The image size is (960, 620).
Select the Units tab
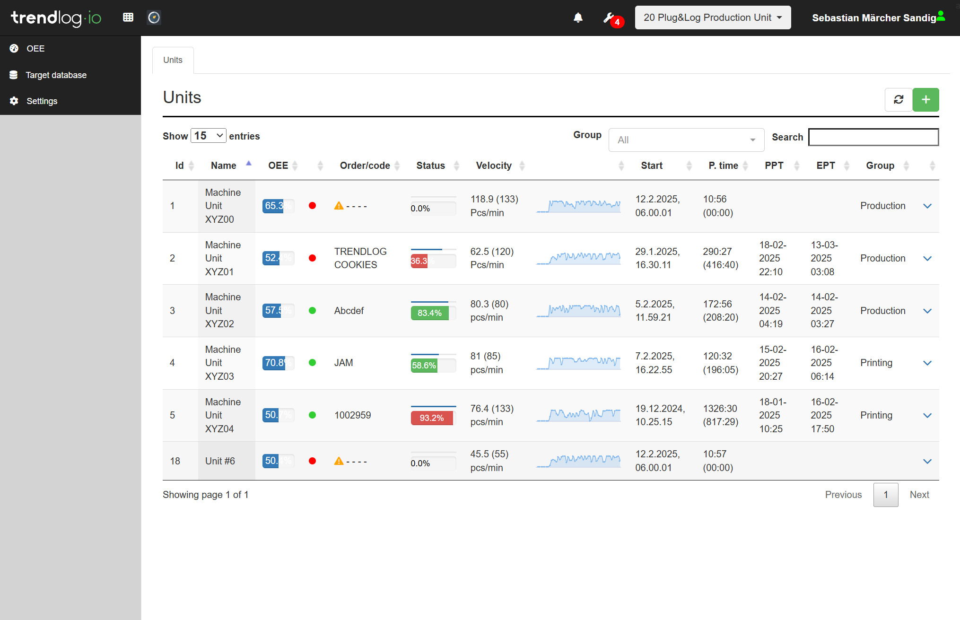(173, 60)
